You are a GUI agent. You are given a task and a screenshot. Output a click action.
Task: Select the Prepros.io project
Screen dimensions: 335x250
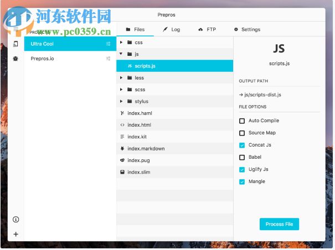click(x=70, y=59)
